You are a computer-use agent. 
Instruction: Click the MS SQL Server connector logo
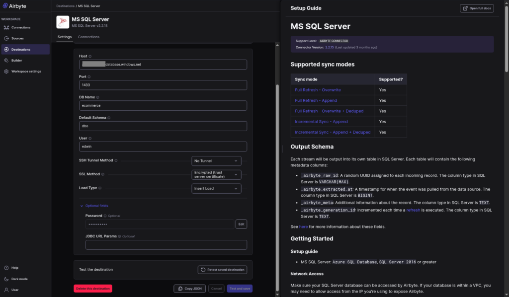click(x=63, y=22)
